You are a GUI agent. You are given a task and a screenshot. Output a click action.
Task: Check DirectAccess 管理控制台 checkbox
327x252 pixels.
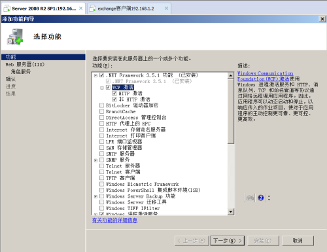101,118
